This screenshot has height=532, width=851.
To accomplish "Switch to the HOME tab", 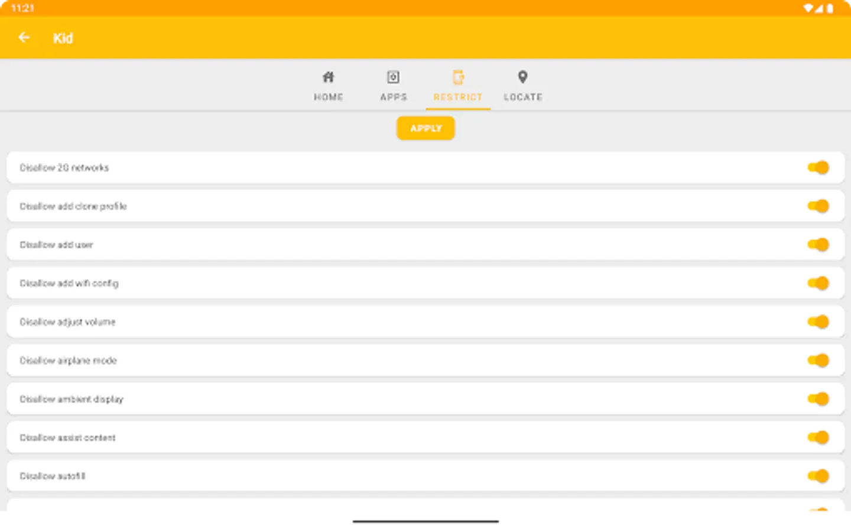I will point(329,86).
